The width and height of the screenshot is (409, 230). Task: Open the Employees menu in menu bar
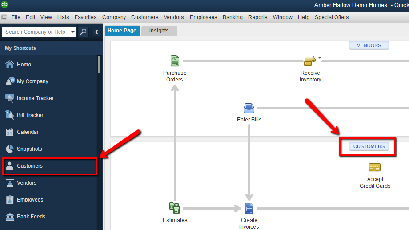(203, 17)
